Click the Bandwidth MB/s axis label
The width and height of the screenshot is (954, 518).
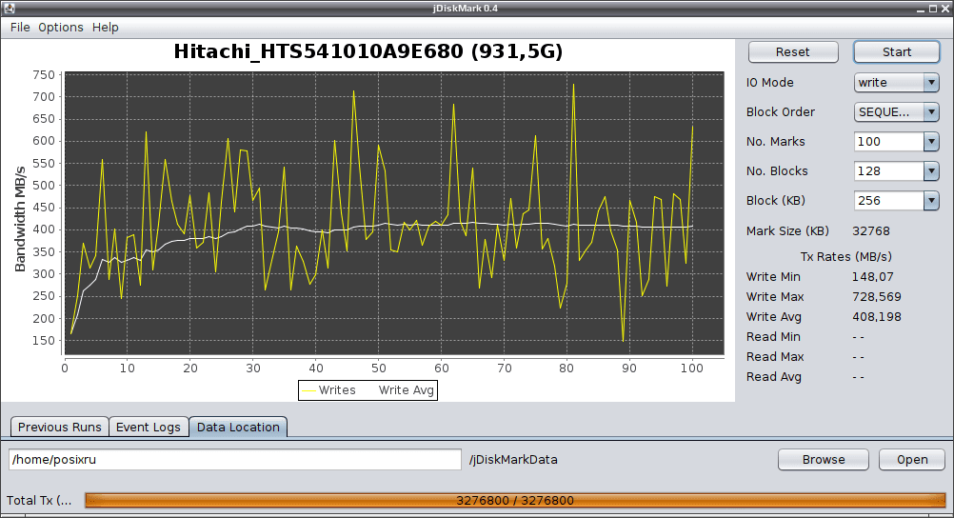(20, 218)
